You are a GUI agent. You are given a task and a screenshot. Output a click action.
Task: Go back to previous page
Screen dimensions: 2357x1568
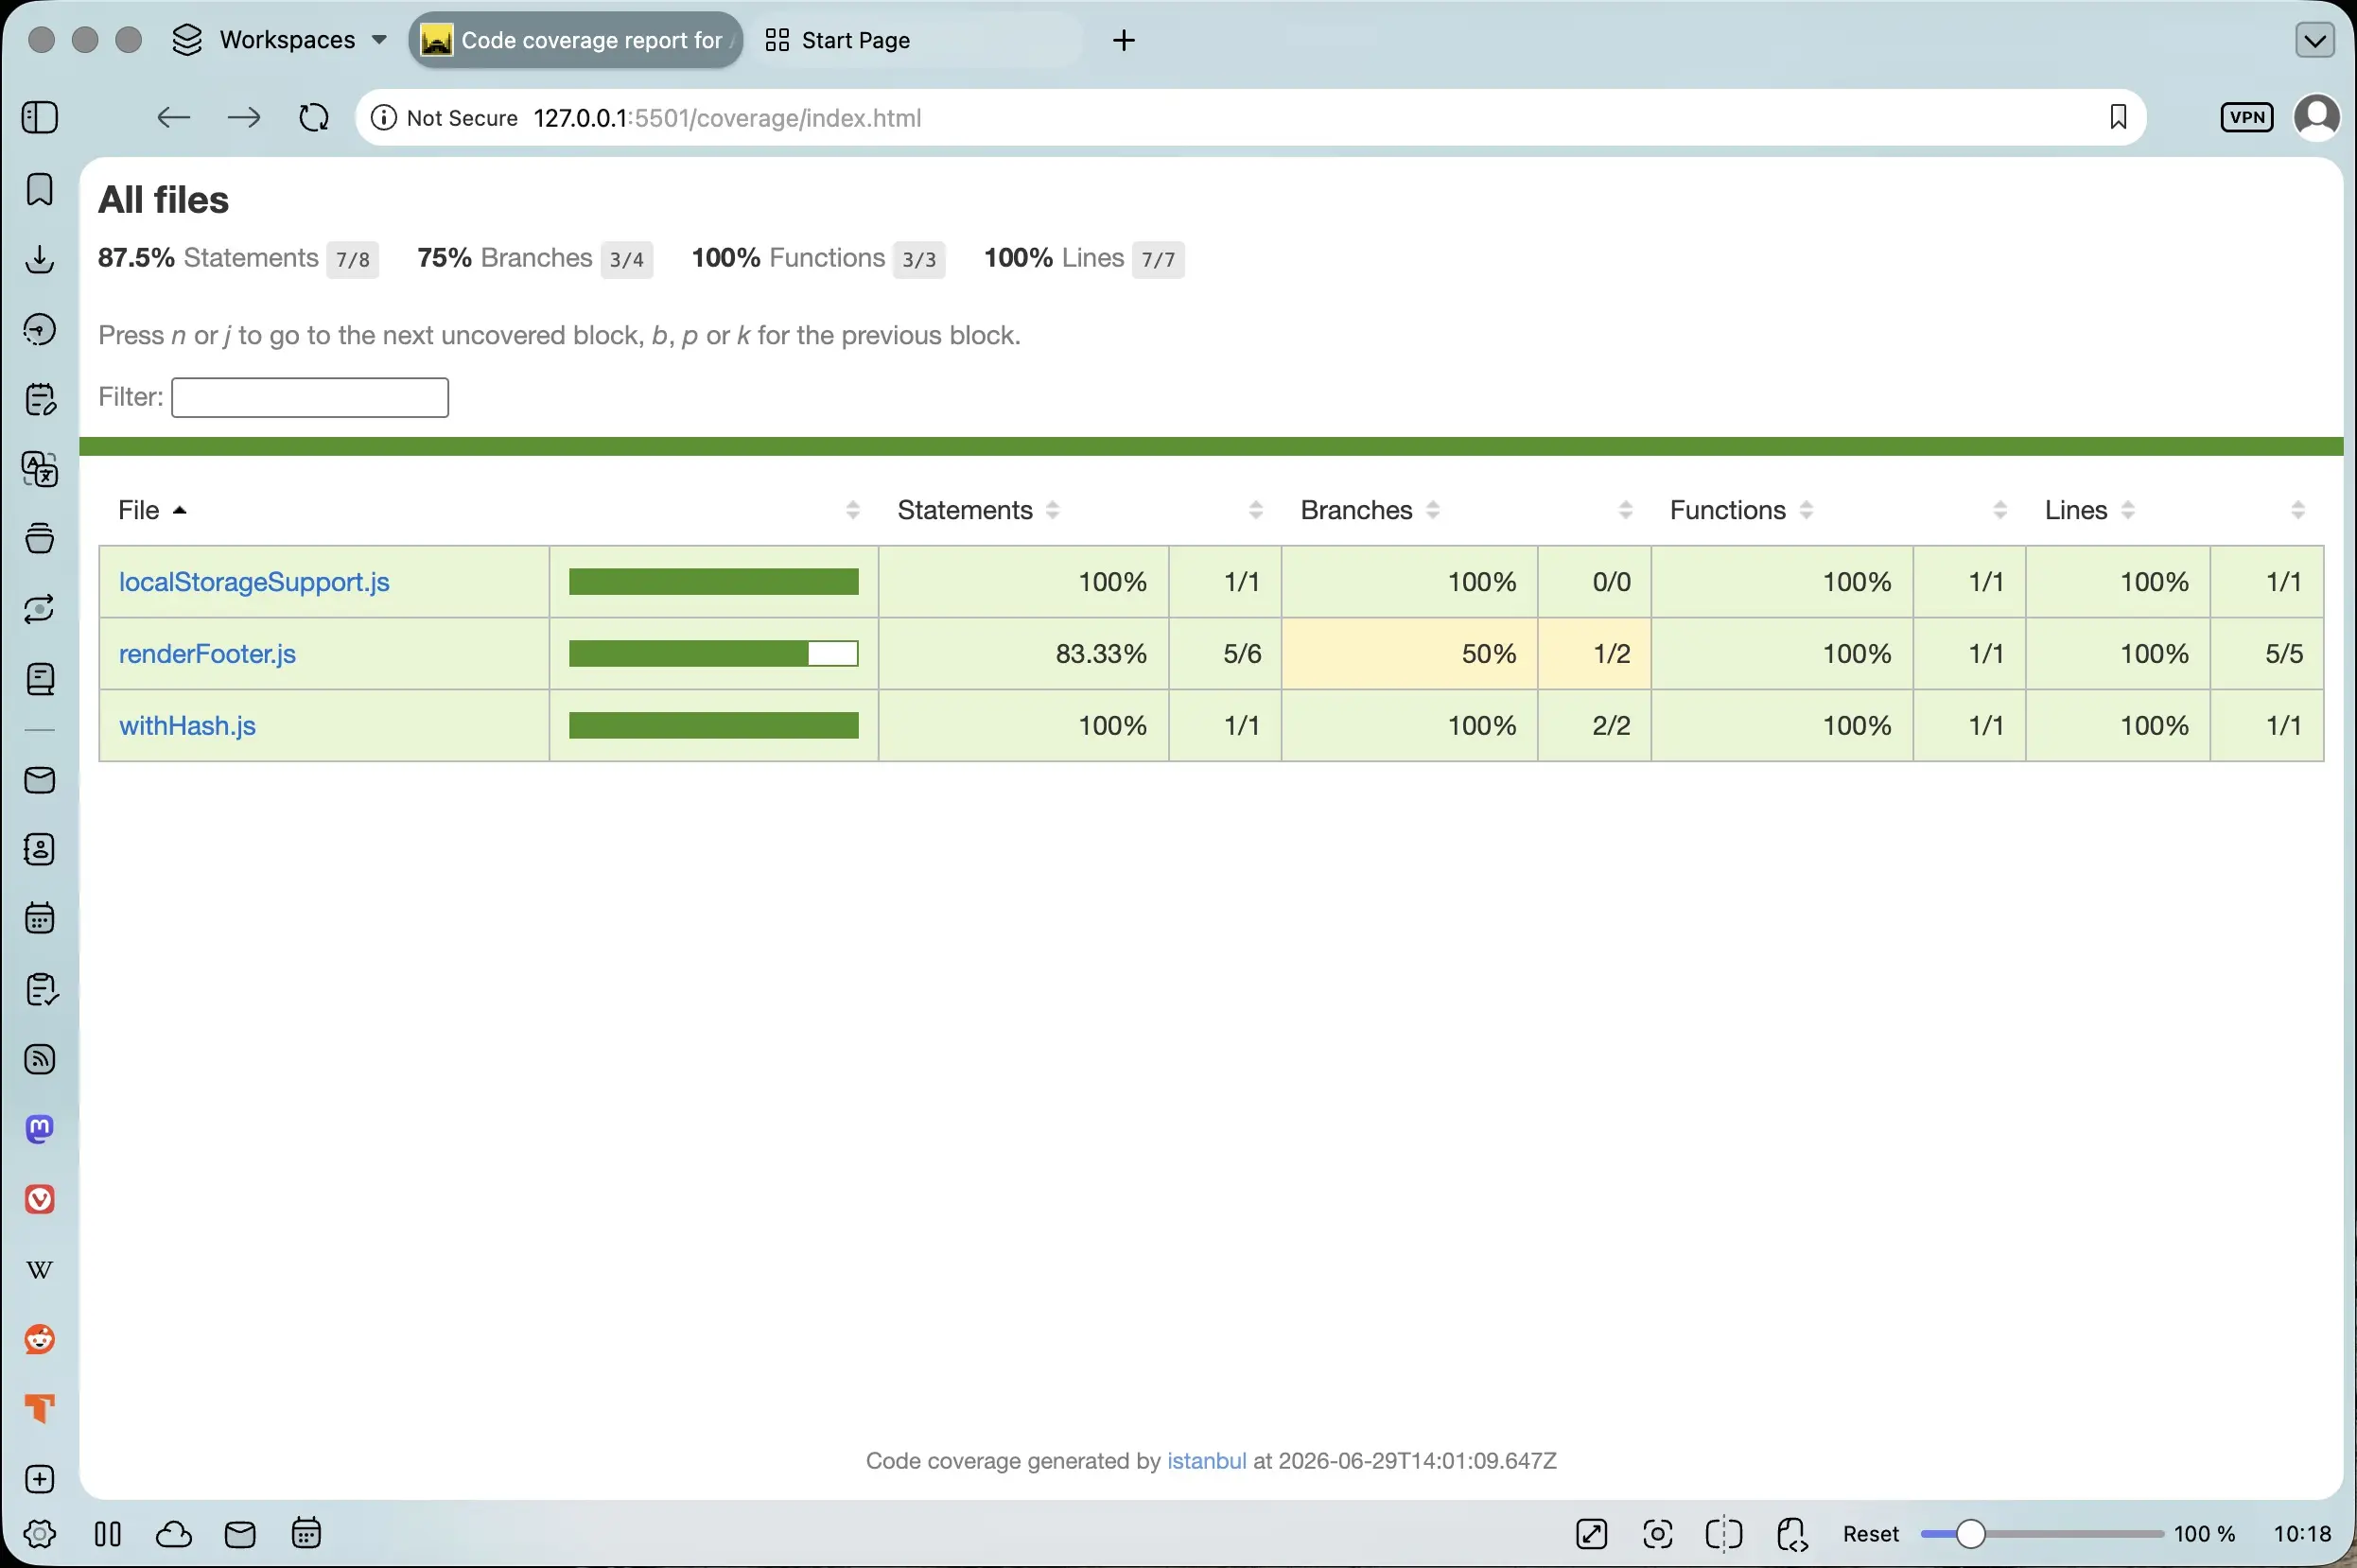coord(174,118)
